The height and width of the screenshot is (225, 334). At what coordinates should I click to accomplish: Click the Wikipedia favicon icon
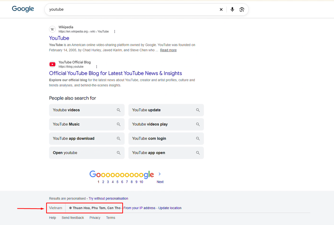(52, 29)
